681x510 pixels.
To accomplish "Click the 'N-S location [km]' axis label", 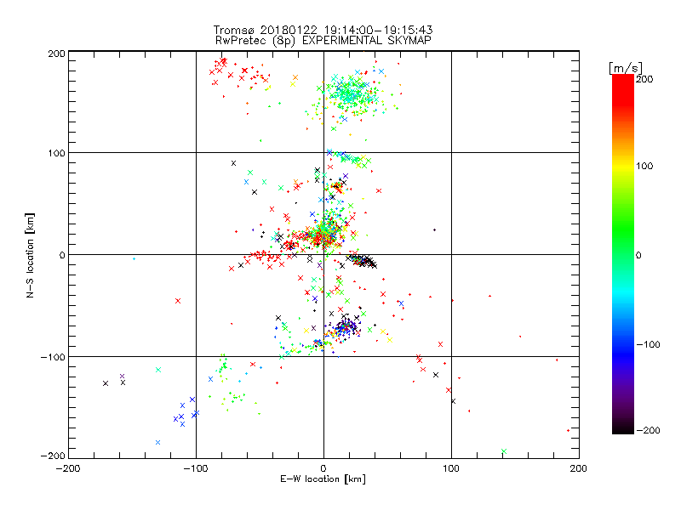I will pos(30,255).
